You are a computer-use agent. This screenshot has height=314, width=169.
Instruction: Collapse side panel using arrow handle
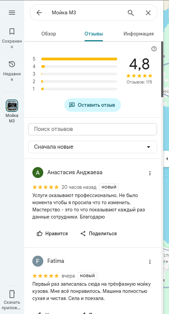pyautogui.click(x=167, y=159)
